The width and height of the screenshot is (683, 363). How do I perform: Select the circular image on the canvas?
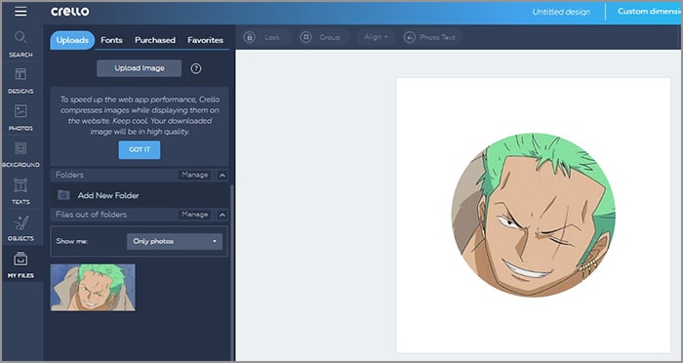click(534, 216)
